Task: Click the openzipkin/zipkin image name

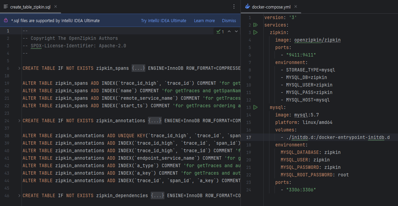Action: 317,40
